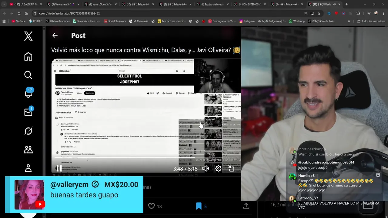The width and height of the screenshot is (388, 218).
Task: Open 20+ Notificaciones bookmark
Action: (58, 21)
